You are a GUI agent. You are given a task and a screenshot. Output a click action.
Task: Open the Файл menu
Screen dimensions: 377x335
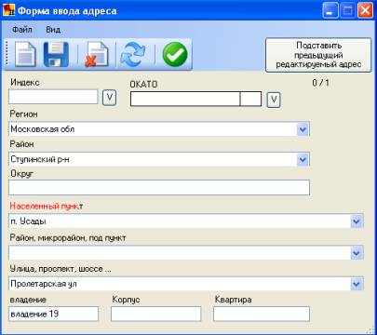pyautogui.click(x=22, y=30)
